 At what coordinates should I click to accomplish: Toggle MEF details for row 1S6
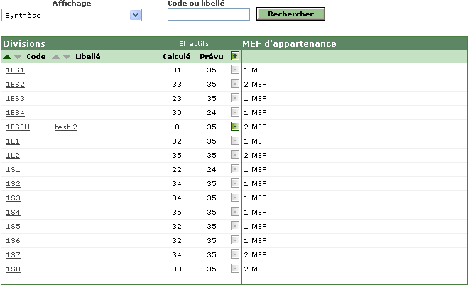[235, 240]
